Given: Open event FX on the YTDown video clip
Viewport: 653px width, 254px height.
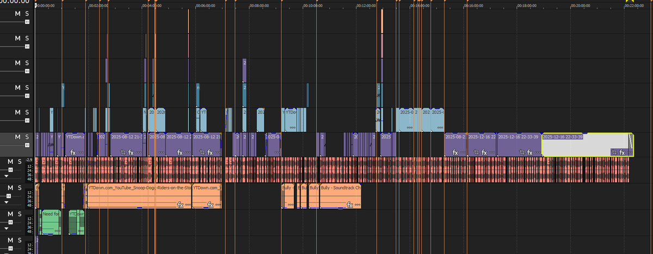Looking at the screenshot, I should [x=73, y=153].
